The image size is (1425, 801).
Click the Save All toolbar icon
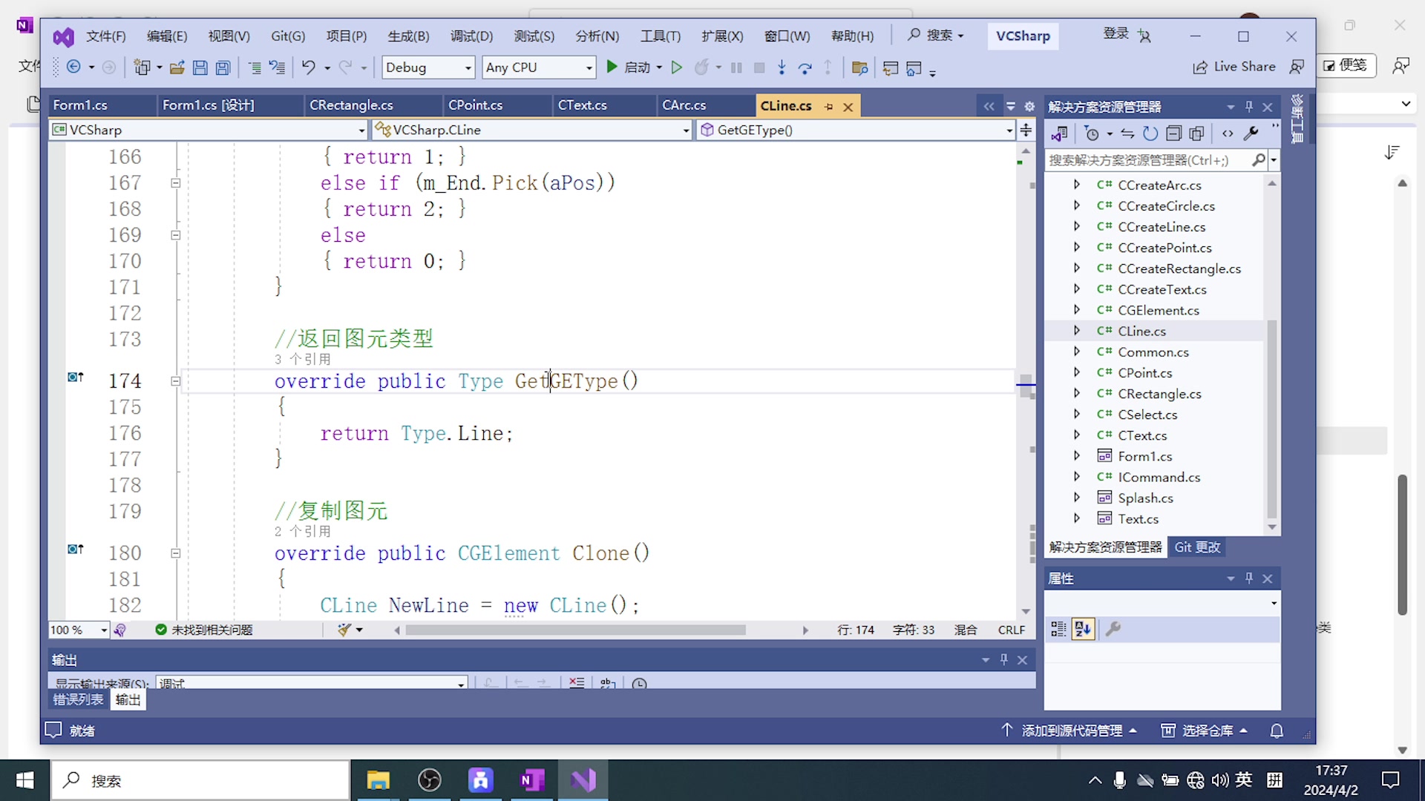click(x=223, y=67)
